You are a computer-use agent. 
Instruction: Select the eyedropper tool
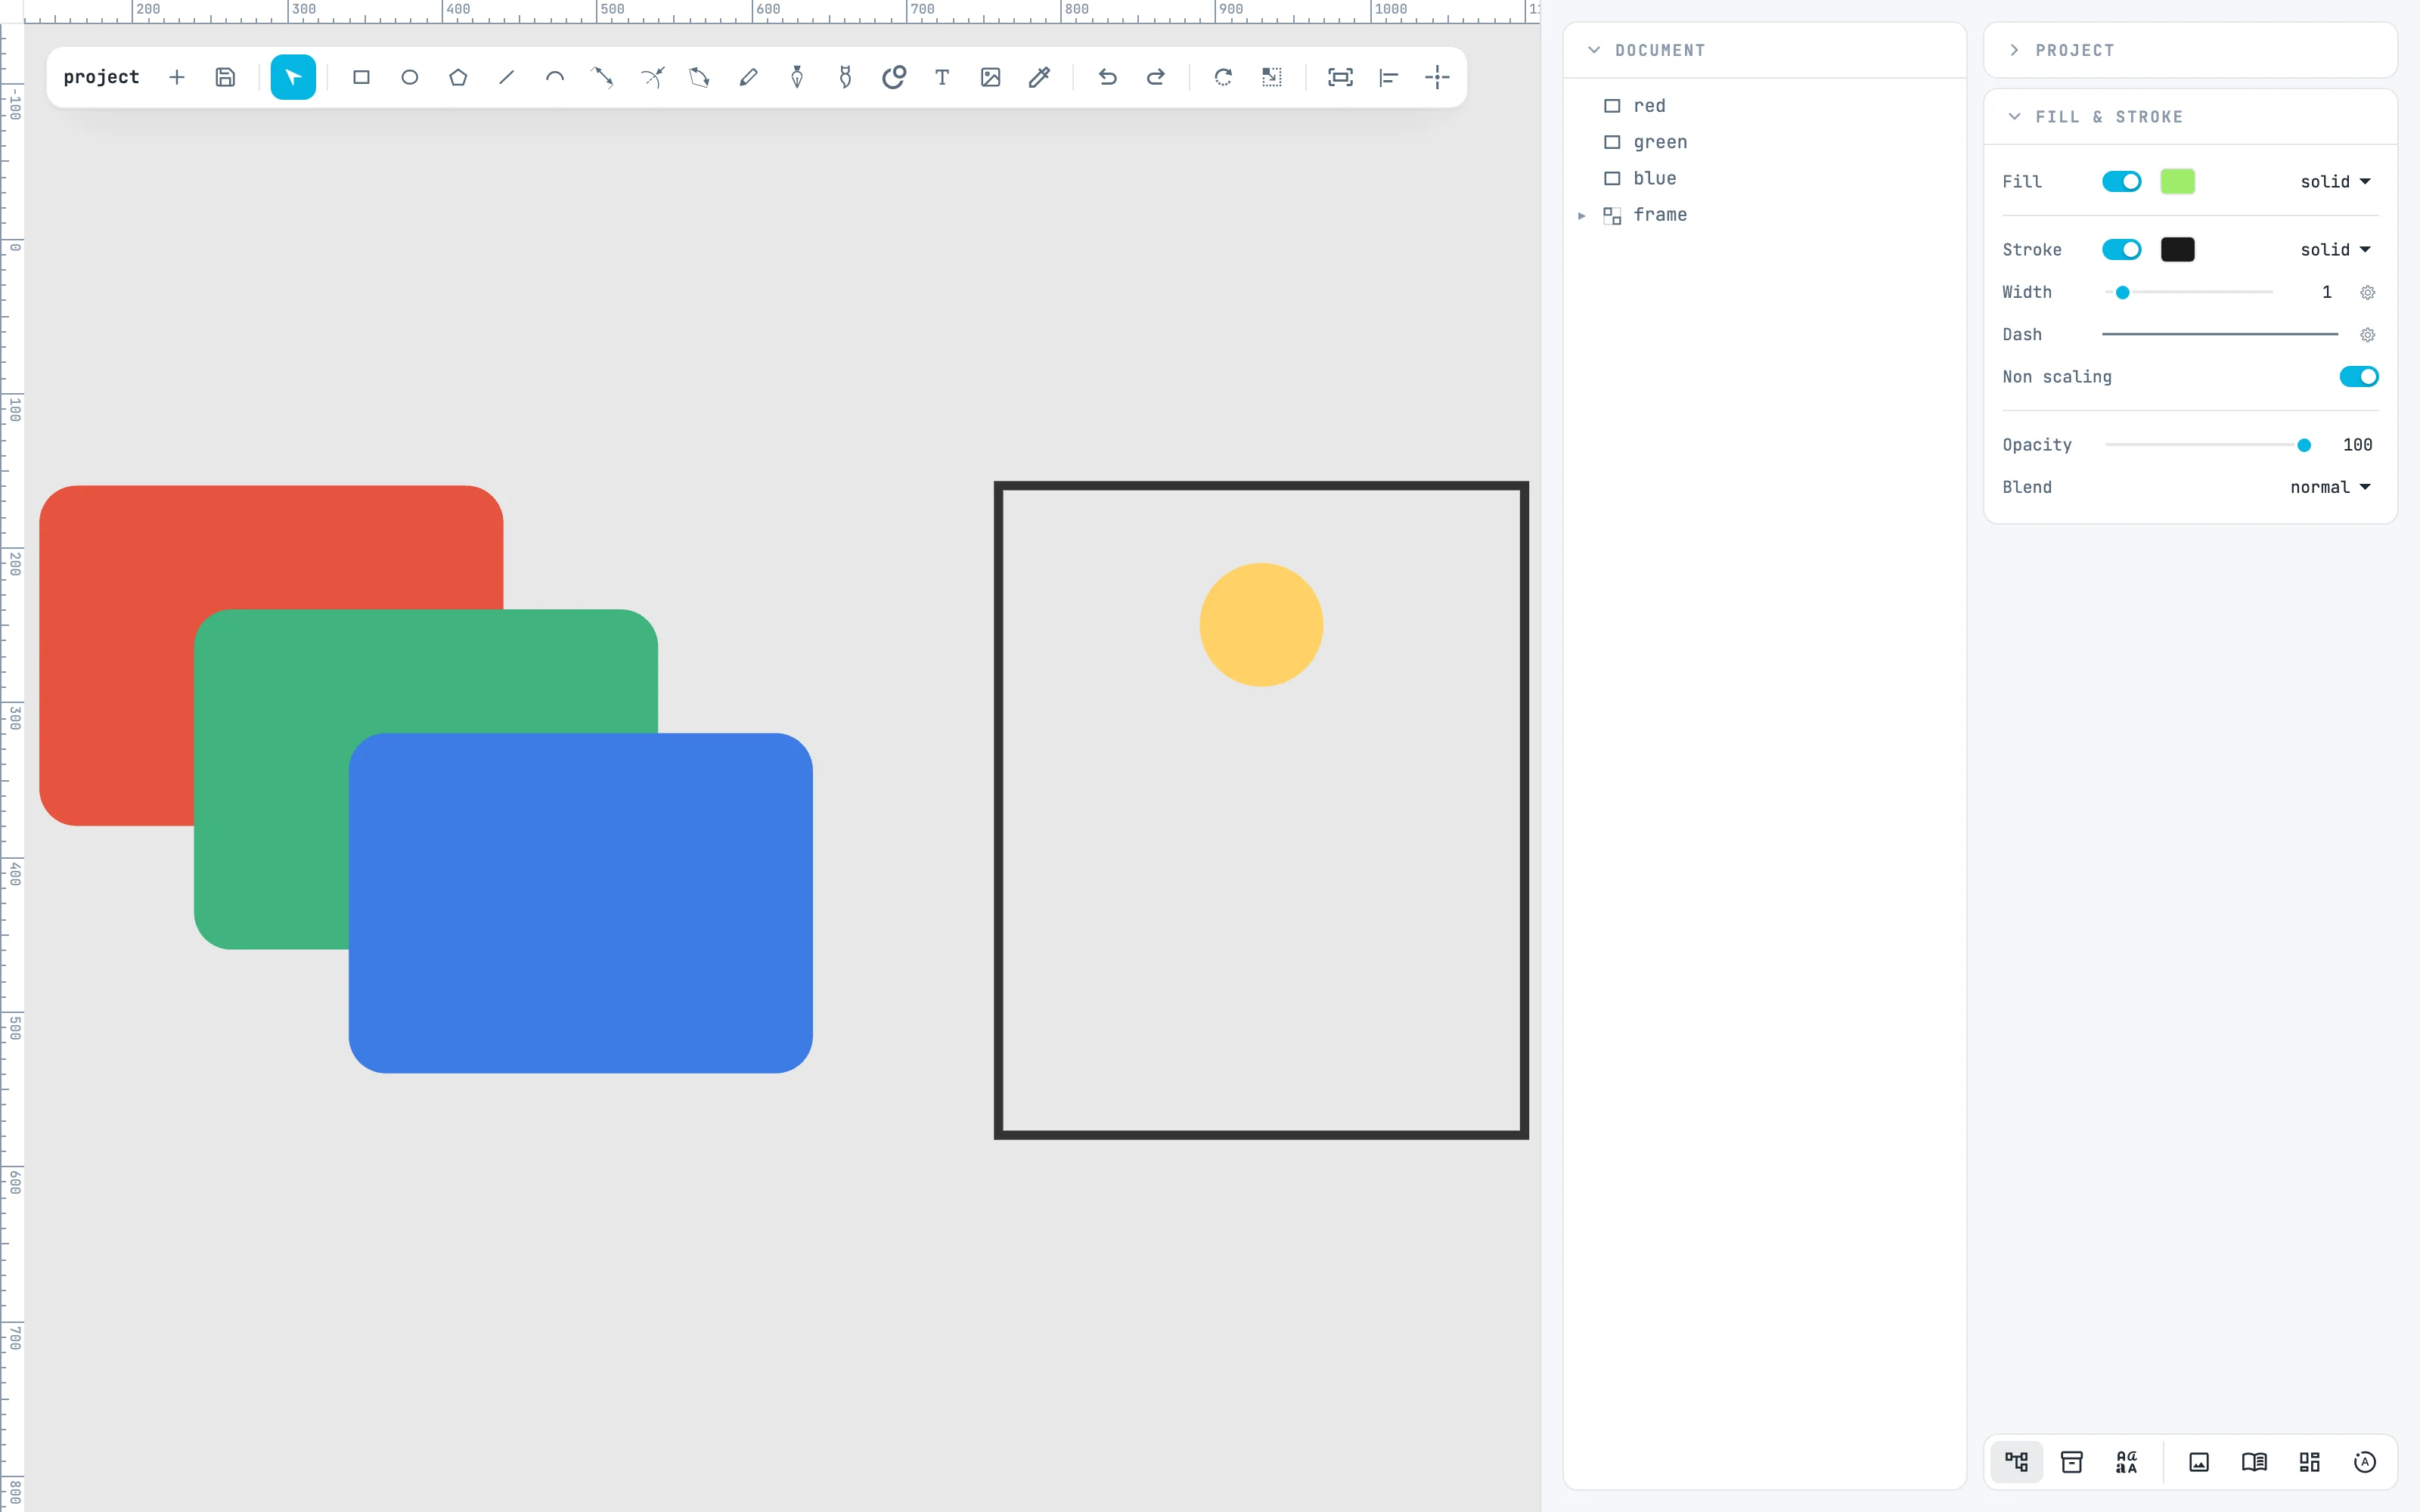(x=1039, y=77)
